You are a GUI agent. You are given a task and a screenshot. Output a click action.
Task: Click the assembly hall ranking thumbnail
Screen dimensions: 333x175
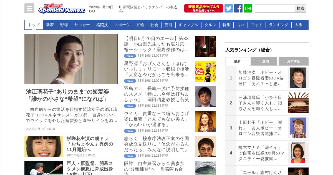[298, 103]
